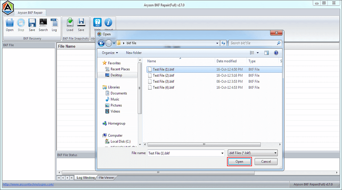Click the change view icon in dialog
The height and width of the screenshot is (190, 342).
(x=252, y=53)
